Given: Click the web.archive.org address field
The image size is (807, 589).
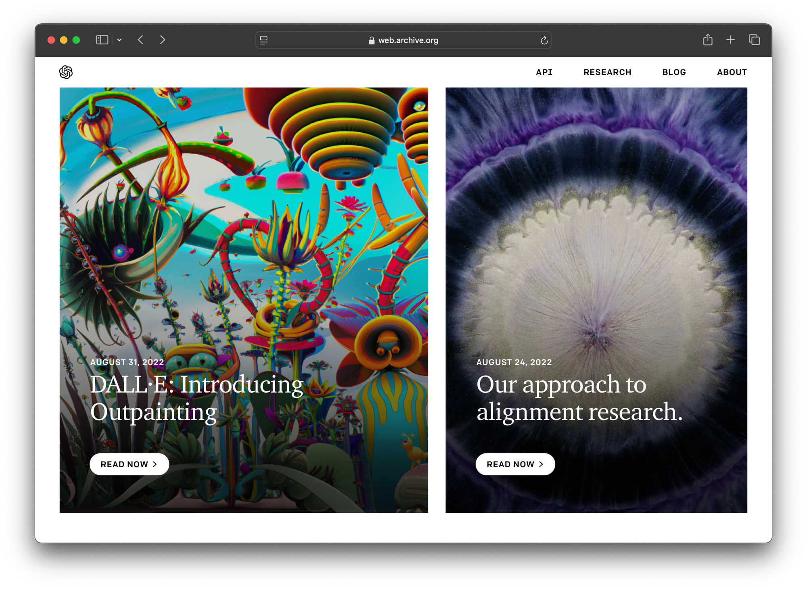Looking at the screenshot, I should pyautogui.click(x=403, y=40).
